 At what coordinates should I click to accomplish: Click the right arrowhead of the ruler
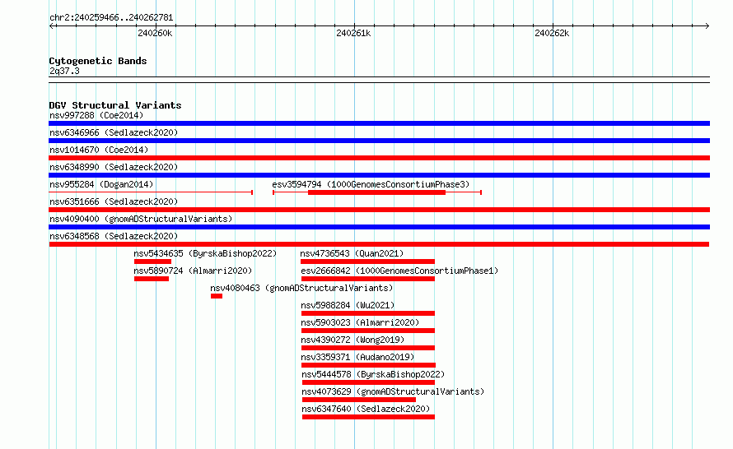(707, 25)
